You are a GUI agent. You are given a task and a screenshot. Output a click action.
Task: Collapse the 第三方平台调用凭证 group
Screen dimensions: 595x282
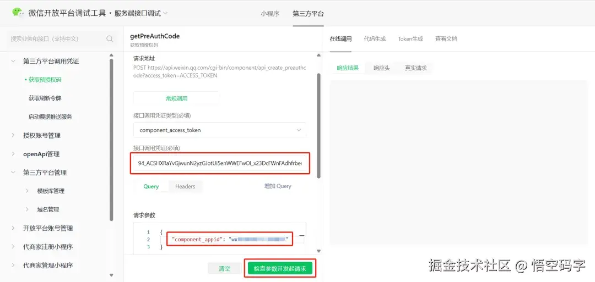point(13,61)
